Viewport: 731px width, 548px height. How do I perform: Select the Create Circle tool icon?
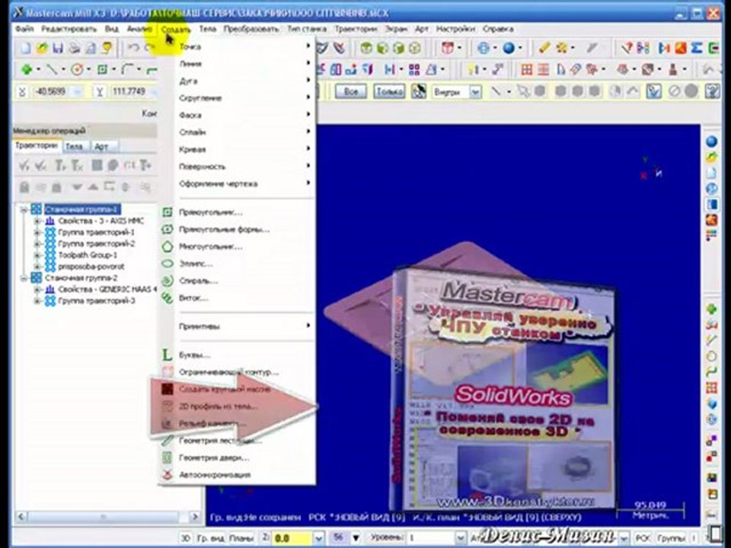click(76, 70)
